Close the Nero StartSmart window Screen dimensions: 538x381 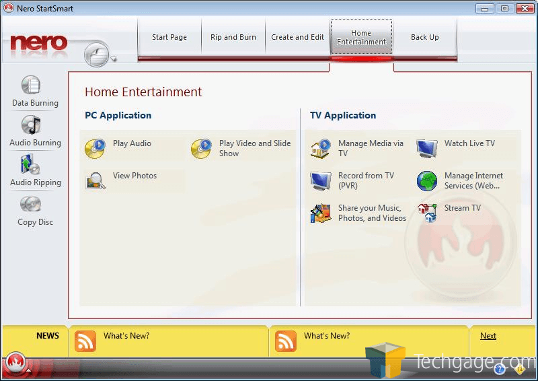coord(525,9)
